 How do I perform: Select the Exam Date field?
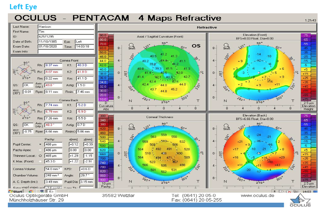point(51,46)
